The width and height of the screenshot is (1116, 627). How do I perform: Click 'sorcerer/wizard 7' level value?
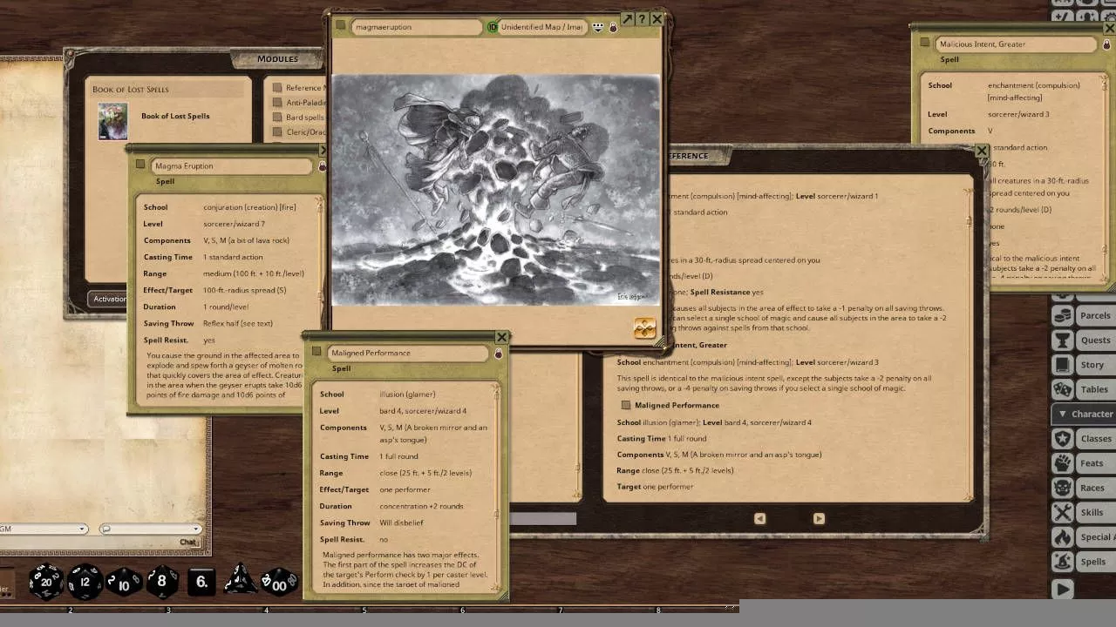coord(235,224)
